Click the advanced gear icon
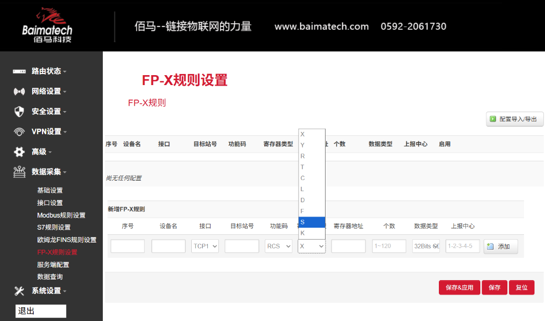 coord(19,152)
